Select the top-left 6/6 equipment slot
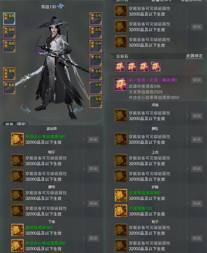This screenshot has height=253, width=207. click(9, 19)
